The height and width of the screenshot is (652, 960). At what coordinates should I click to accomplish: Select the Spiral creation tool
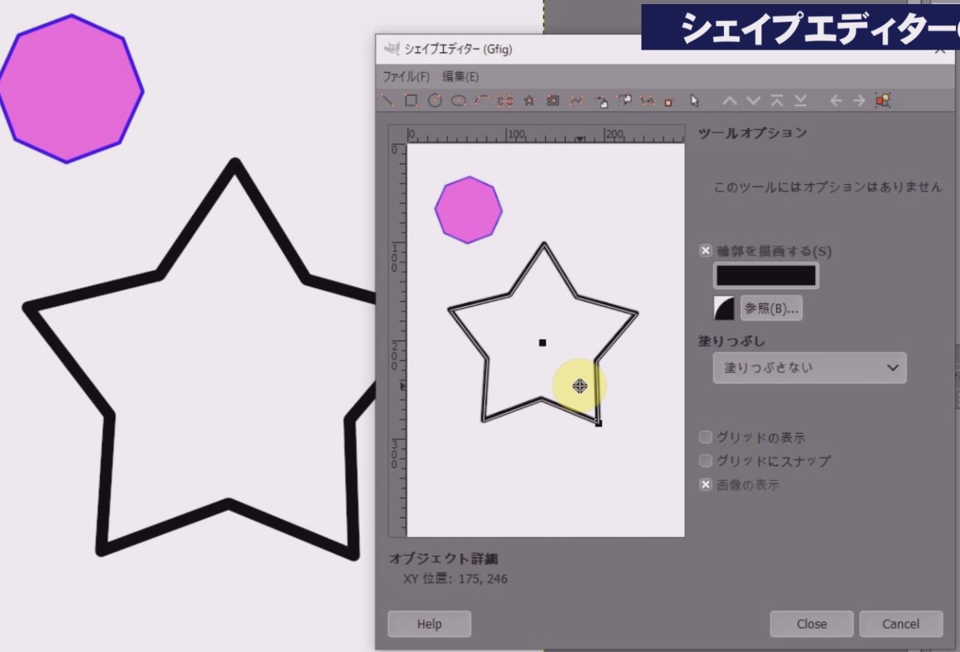pos(553,101)
